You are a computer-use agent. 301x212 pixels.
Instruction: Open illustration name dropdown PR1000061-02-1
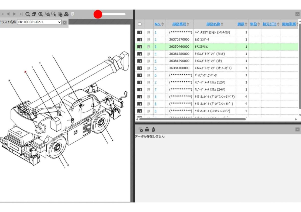tap(39, 22)
